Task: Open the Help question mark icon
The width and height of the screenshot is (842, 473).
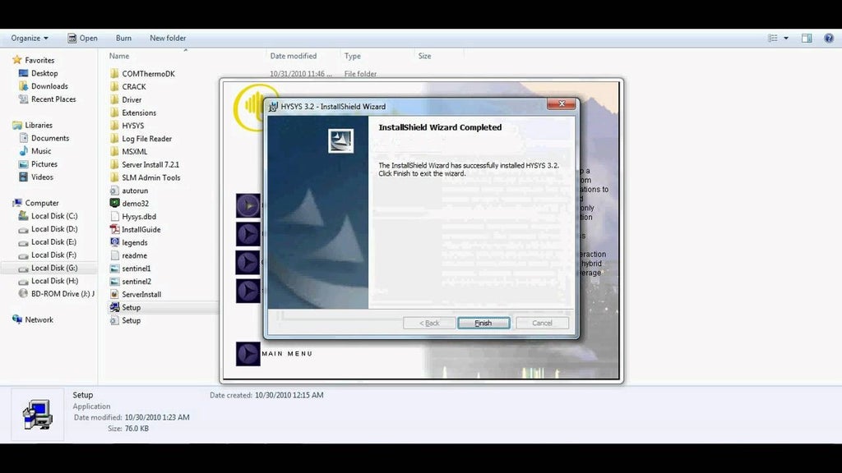Action: 829,38
